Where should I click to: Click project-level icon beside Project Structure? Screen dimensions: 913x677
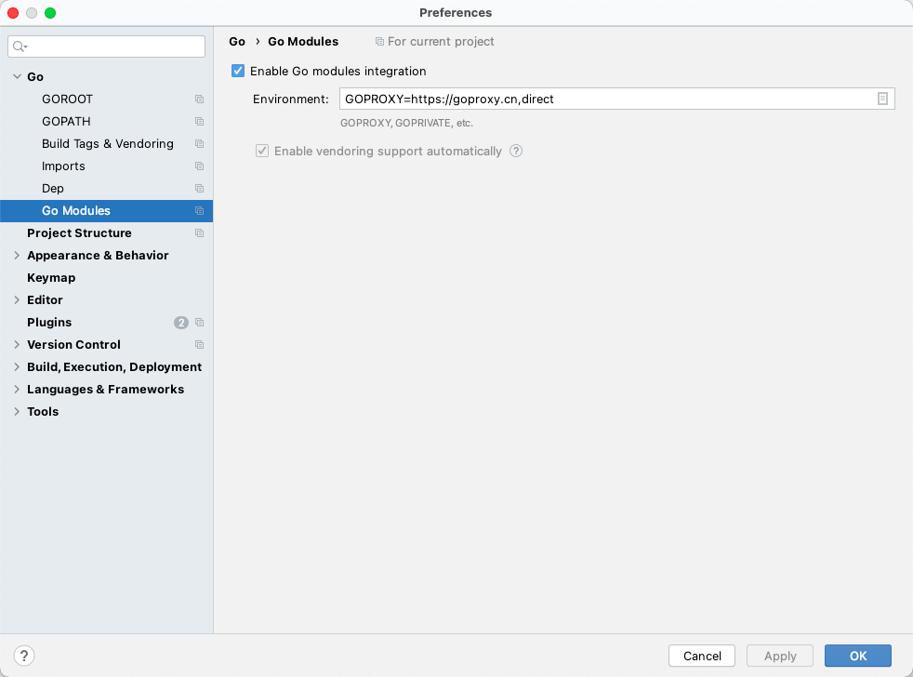[x=199, y=233]
